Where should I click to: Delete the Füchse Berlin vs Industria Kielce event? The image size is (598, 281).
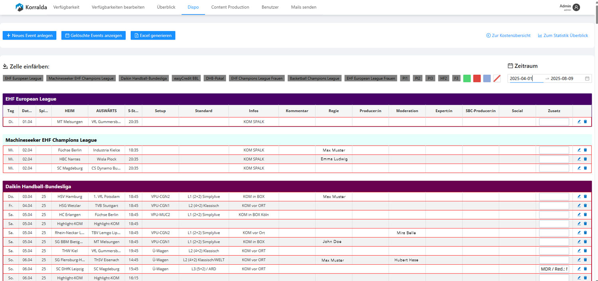coord(585,150)
